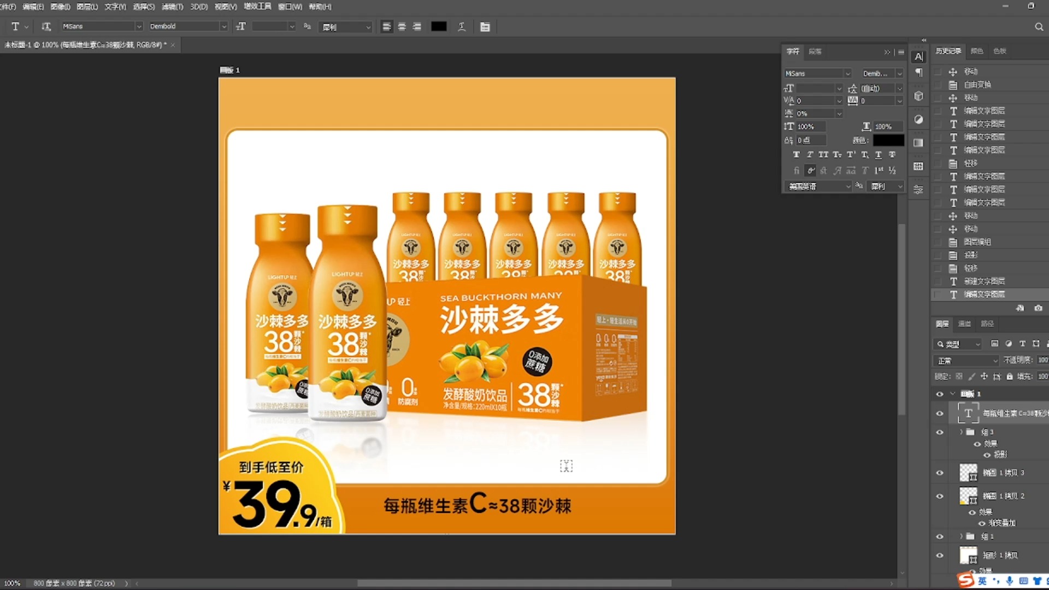Viewport: 1049px width, 590px height.
Task: Apply Strikethrough in Character panel
Action: point(892,155)
